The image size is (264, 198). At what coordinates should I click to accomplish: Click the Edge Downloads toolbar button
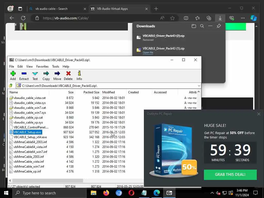tap(220, 18)
